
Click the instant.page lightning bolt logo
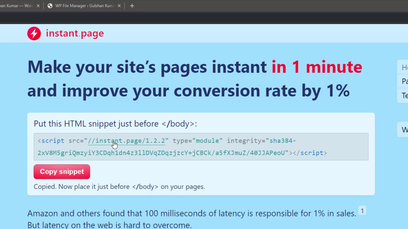tap(34, 33)
